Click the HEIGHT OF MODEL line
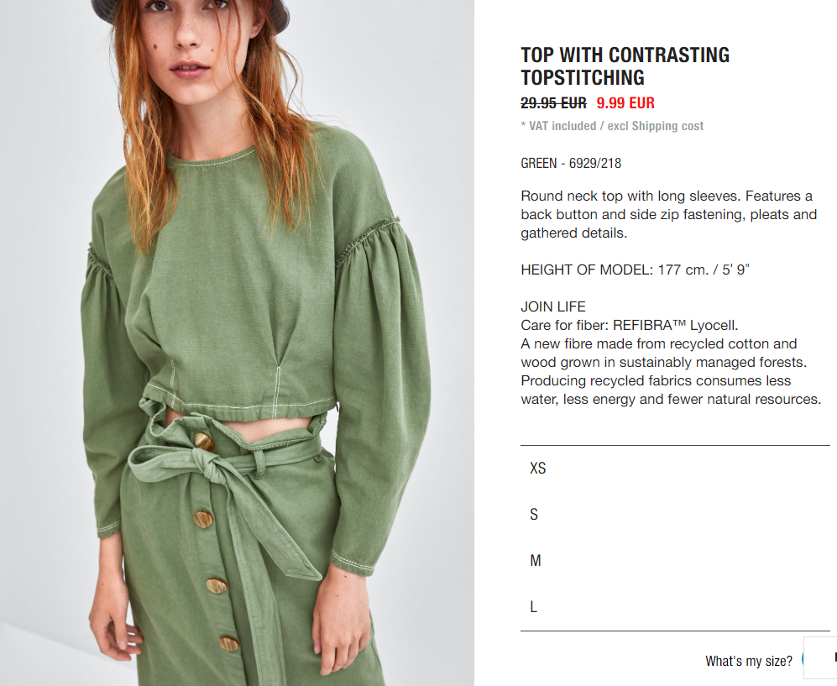 coord(635,270)
